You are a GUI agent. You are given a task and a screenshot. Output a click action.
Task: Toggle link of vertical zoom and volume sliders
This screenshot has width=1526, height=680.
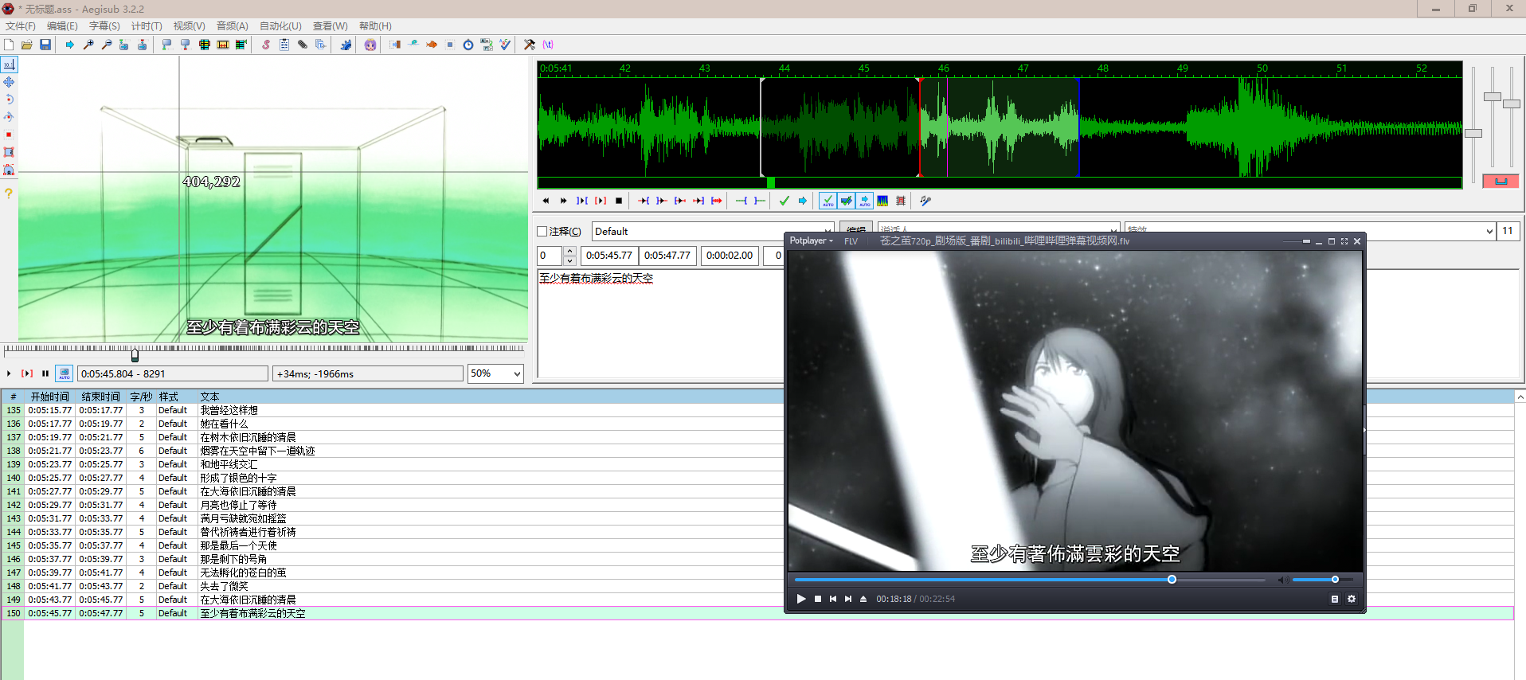coord(1501,182)
